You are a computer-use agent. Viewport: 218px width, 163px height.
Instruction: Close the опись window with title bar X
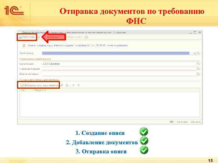(200, 32)
